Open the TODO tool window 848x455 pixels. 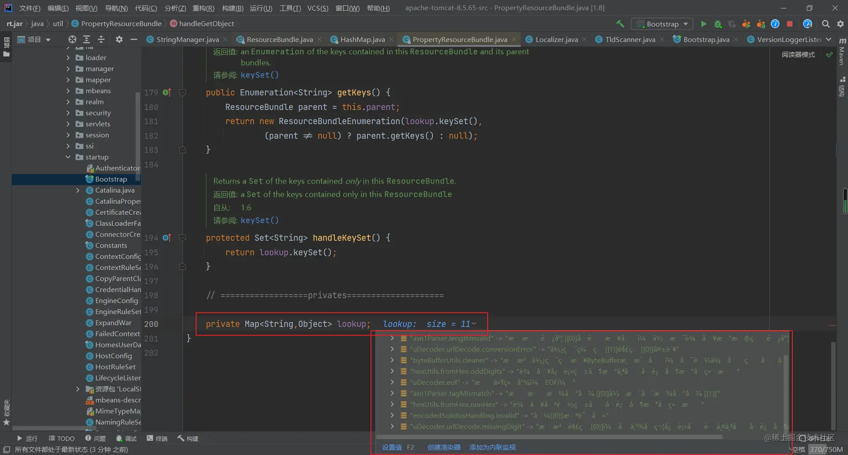tap(61, 438)
